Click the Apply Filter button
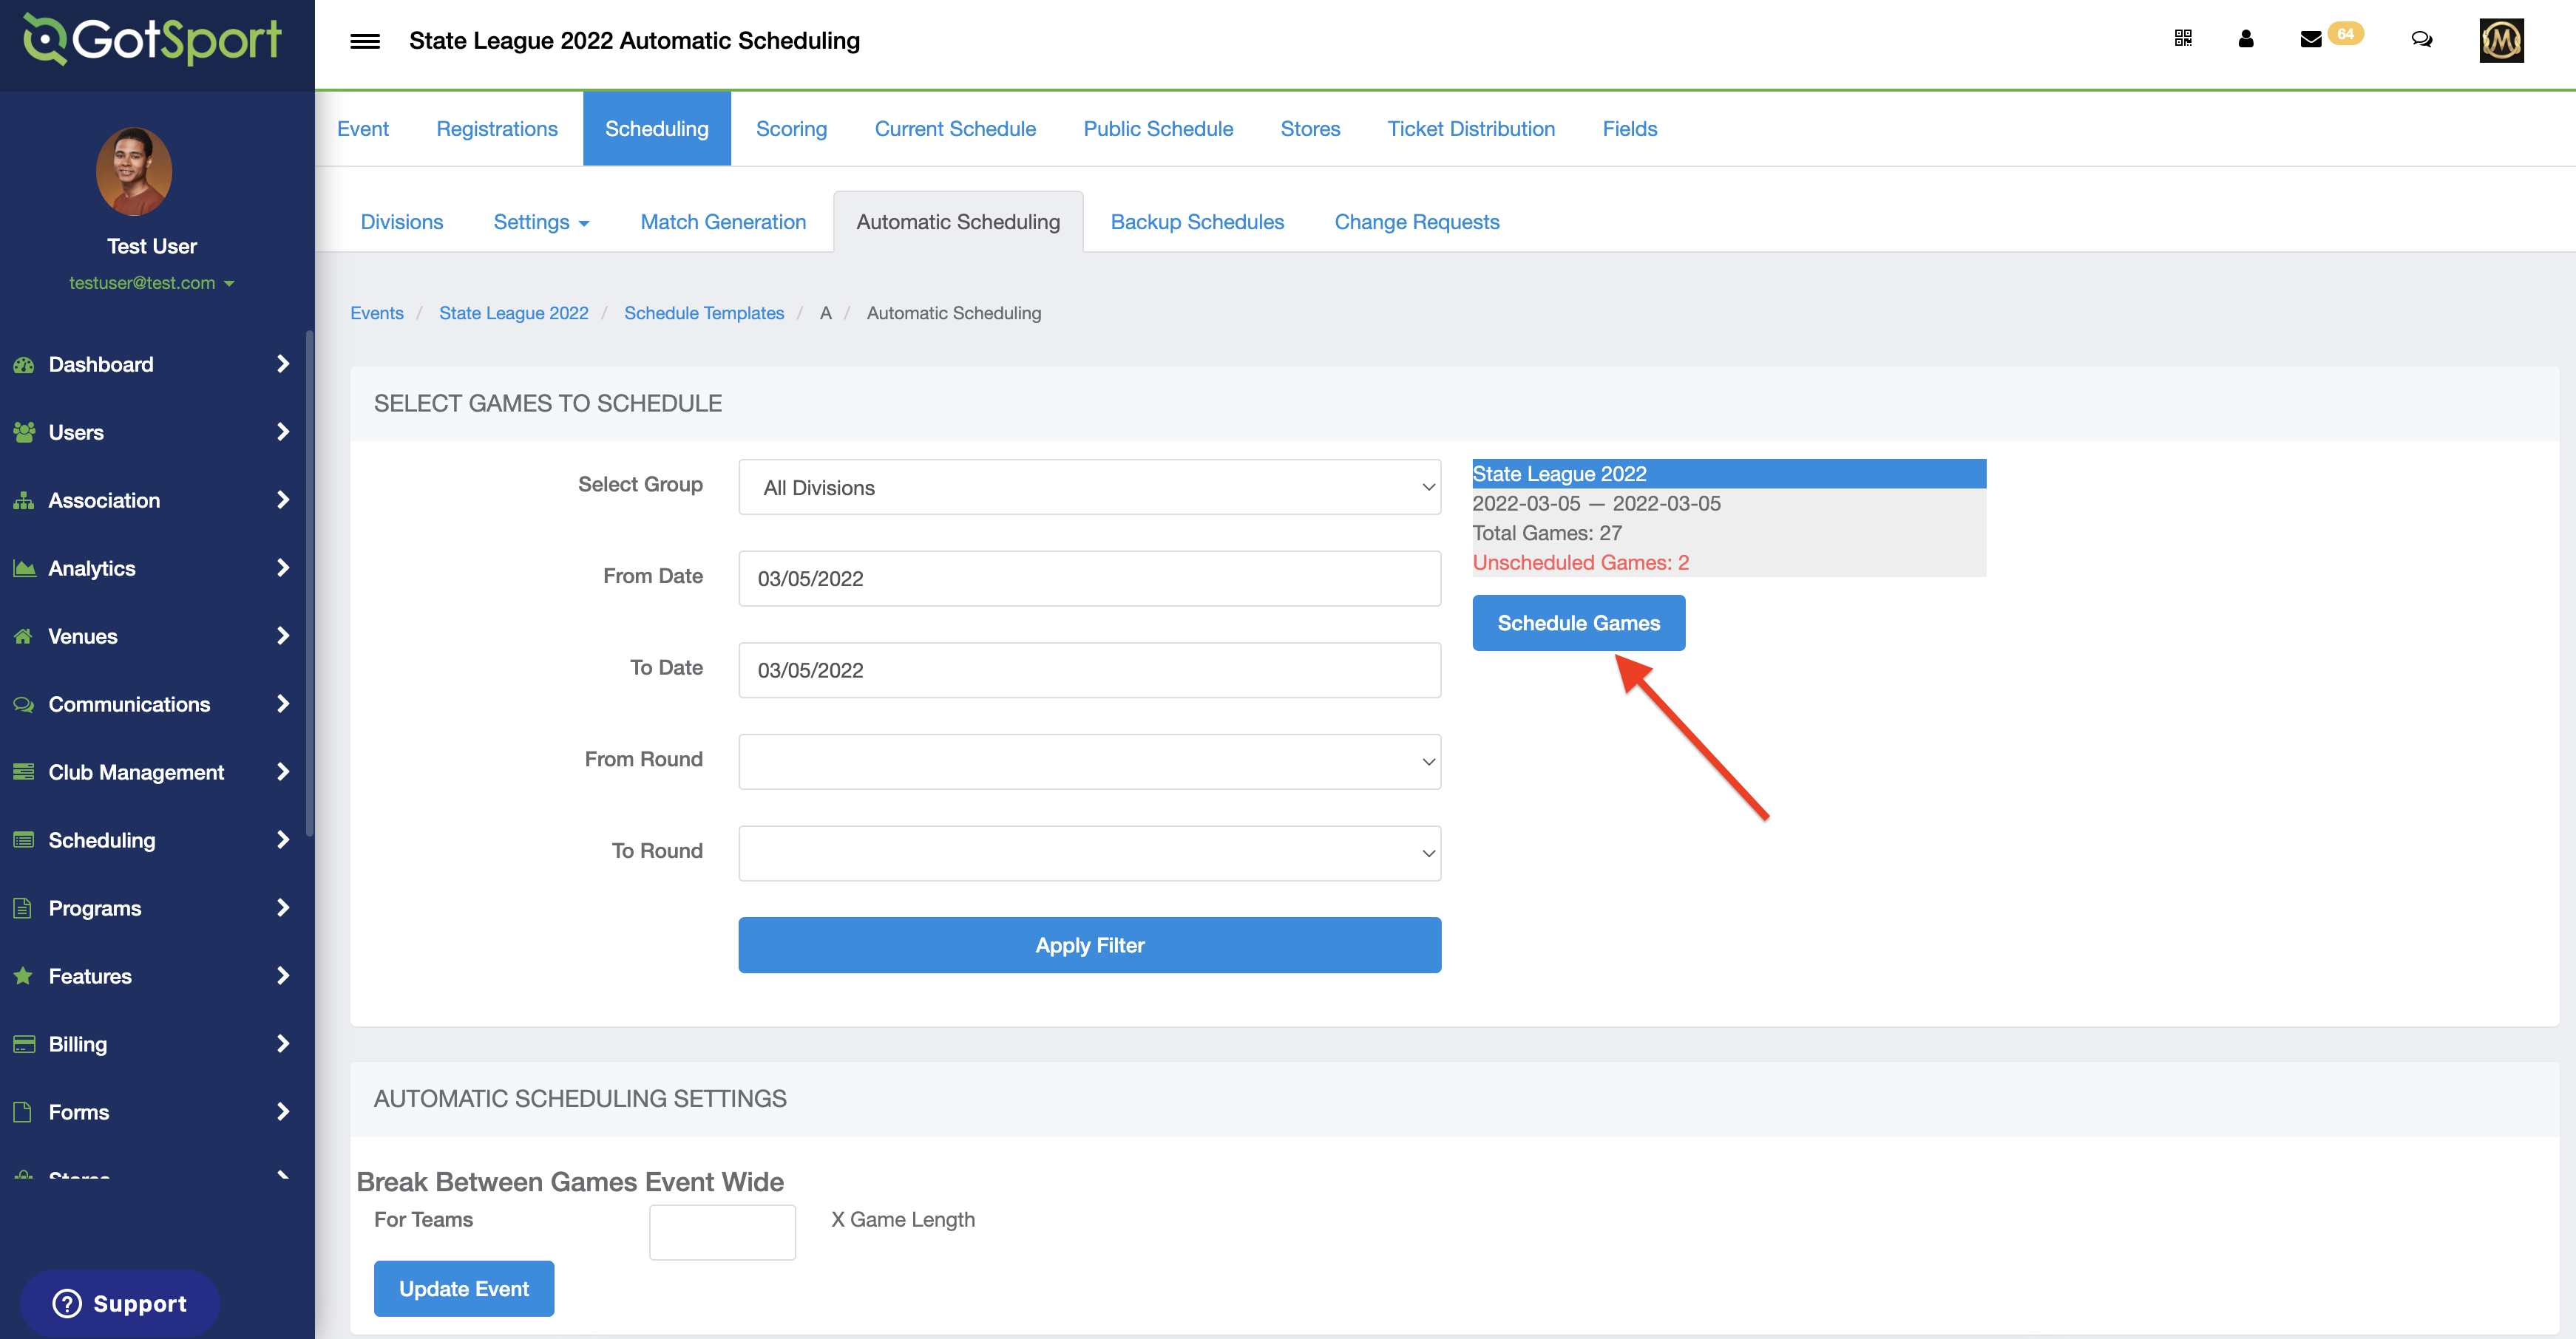This screenshot has height=1339, width=2576. [1089, 944]
